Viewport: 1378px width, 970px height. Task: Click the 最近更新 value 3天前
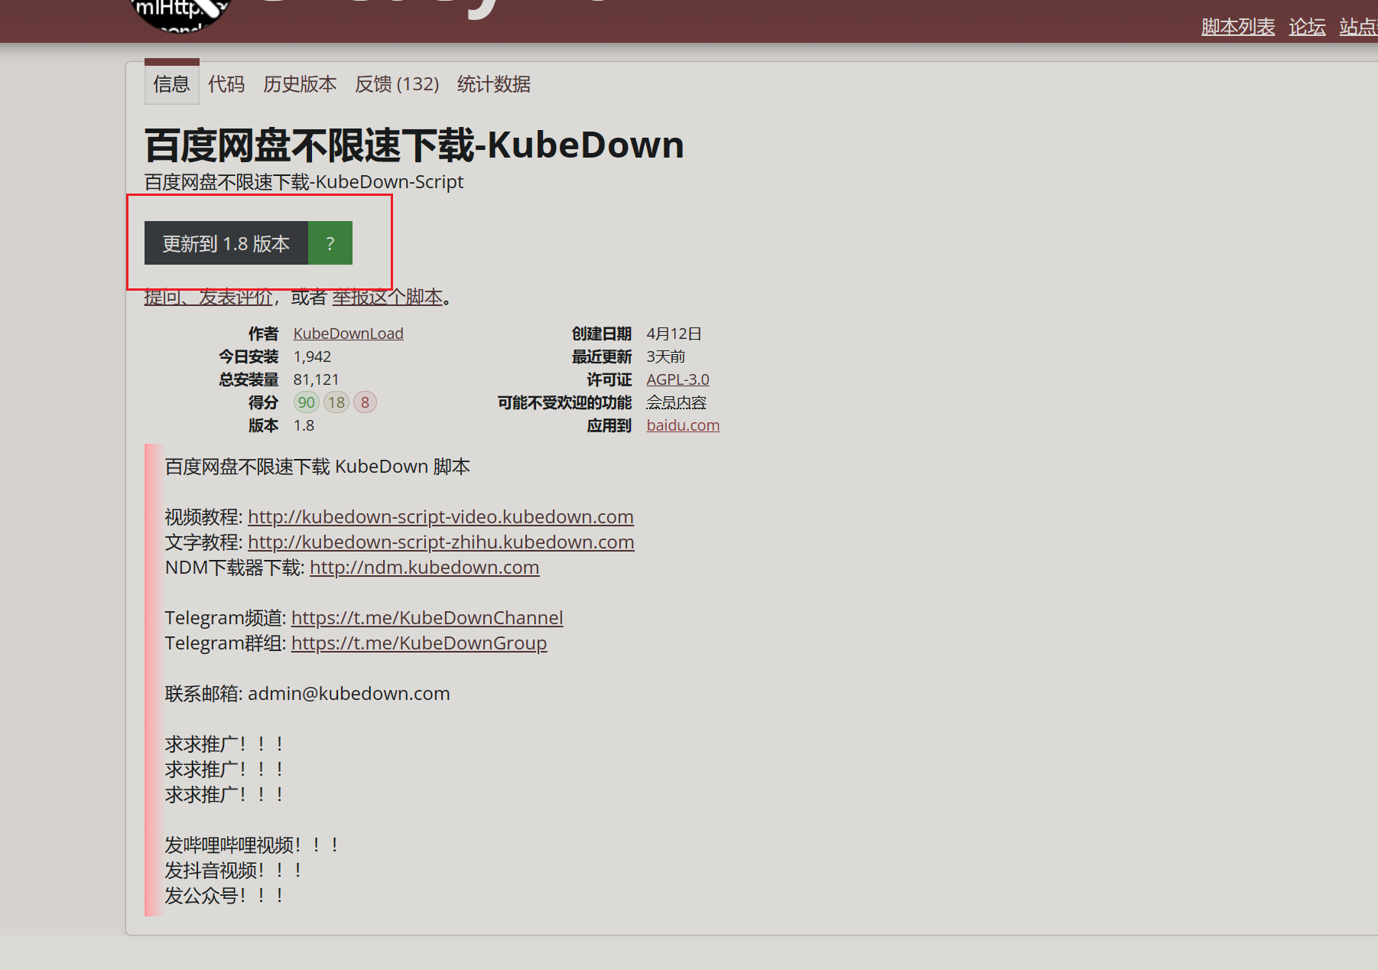(x=665, y=356)
